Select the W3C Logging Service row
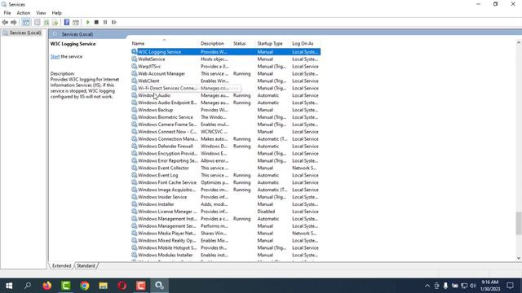Image resolution: width=522 pixels, height=293 pixels. [225, 52]
